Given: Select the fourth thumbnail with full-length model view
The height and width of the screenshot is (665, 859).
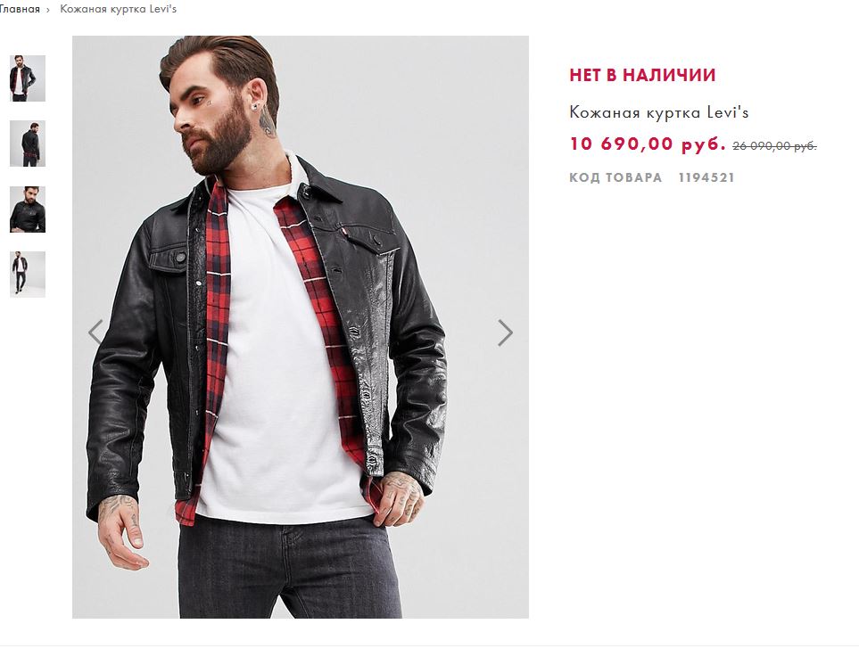Looking at the screenshot, I should [28, 275].
